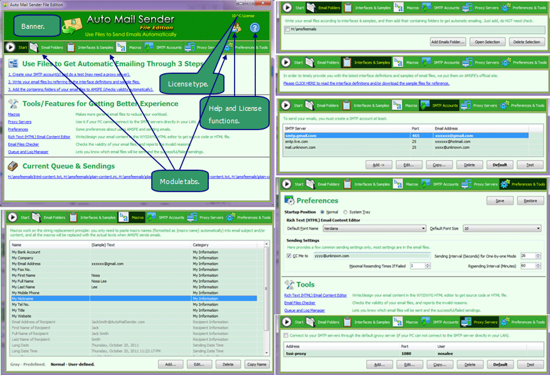Click the Preferences gear icon in the Macros panel

tap(230, 217)
